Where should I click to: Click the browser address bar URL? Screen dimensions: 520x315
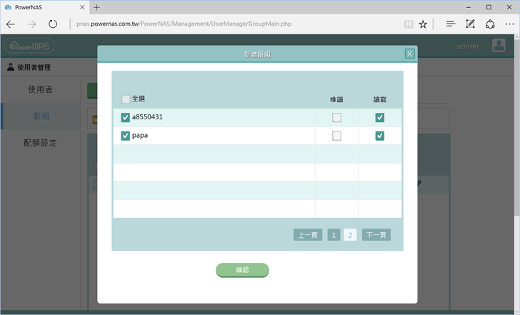184,24
